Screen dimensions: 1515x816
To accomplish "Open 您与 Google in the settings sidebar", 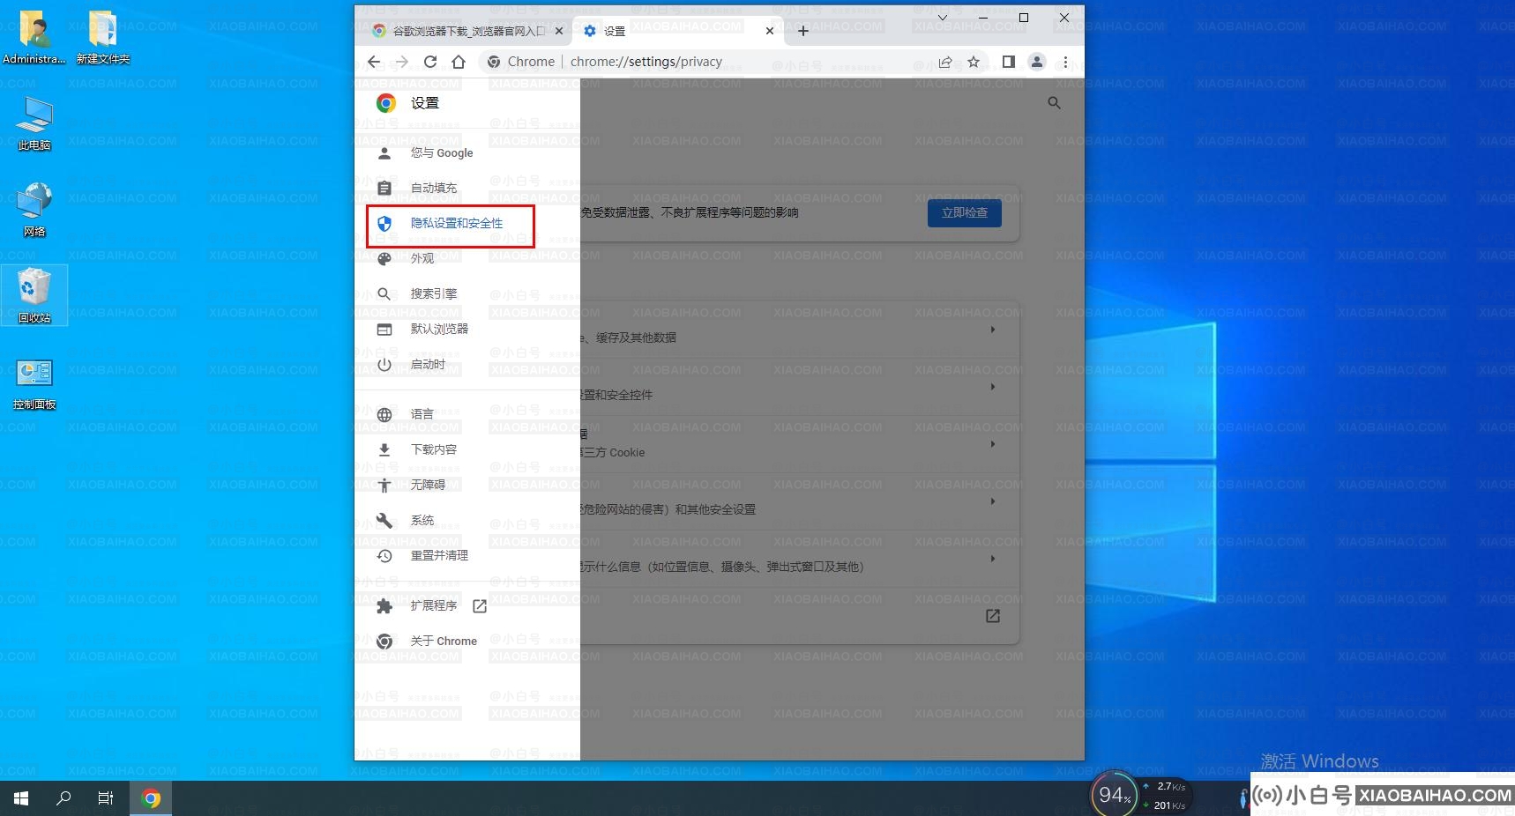I will pos(441,152).
